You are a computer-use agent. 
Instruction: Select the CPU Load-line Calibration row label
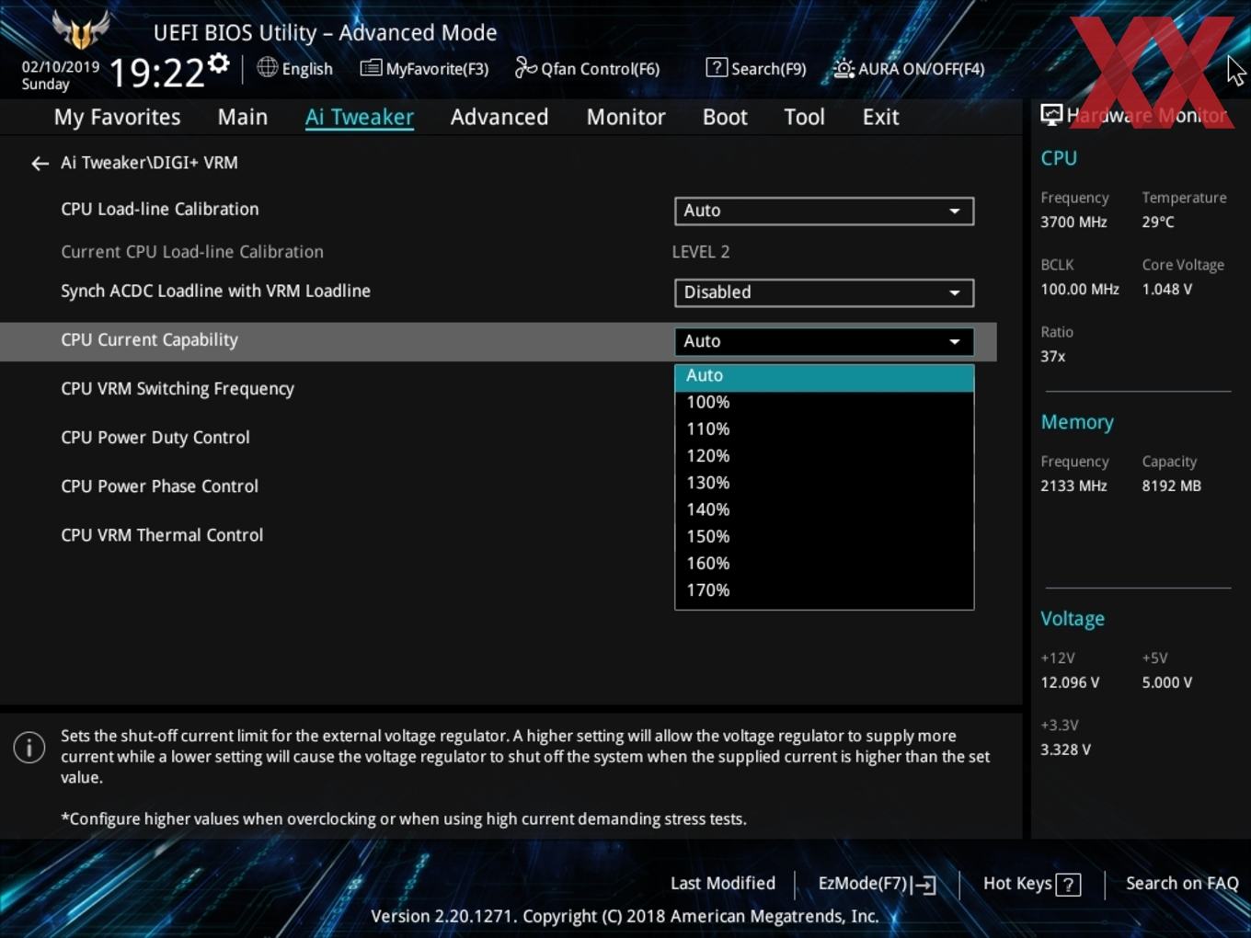point(160,209)
